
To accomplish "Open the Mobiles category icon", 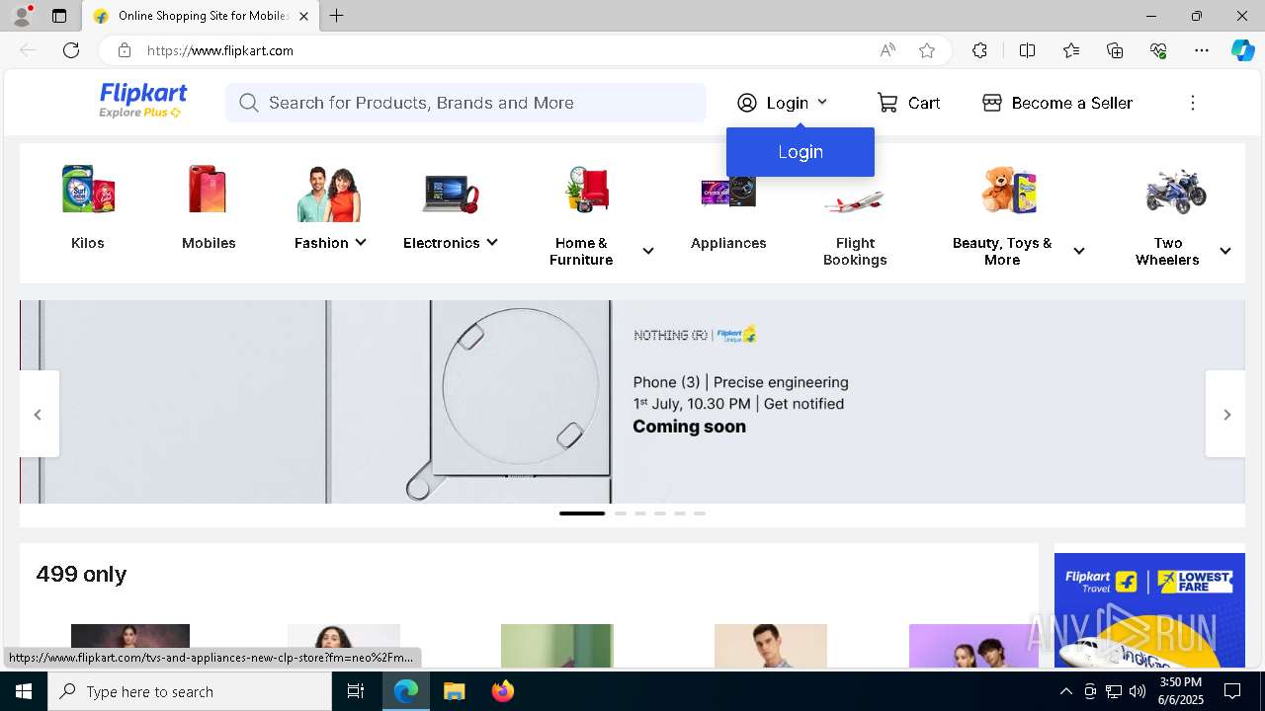I will [x=209, y=190].
